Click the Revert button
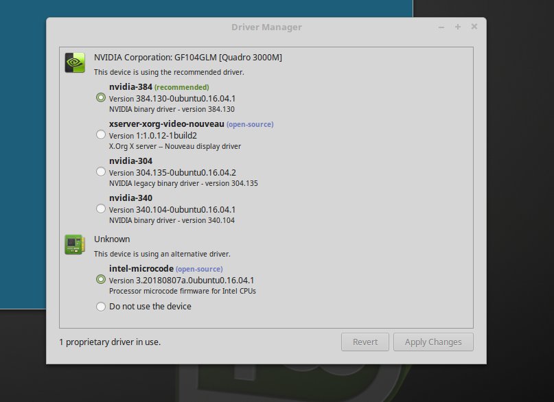Viewport: 554px width, 402px height. 365,342
